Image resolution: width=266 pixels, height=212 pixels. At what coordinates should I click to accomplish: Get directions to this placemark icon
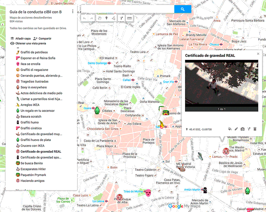tap(248, 129)
